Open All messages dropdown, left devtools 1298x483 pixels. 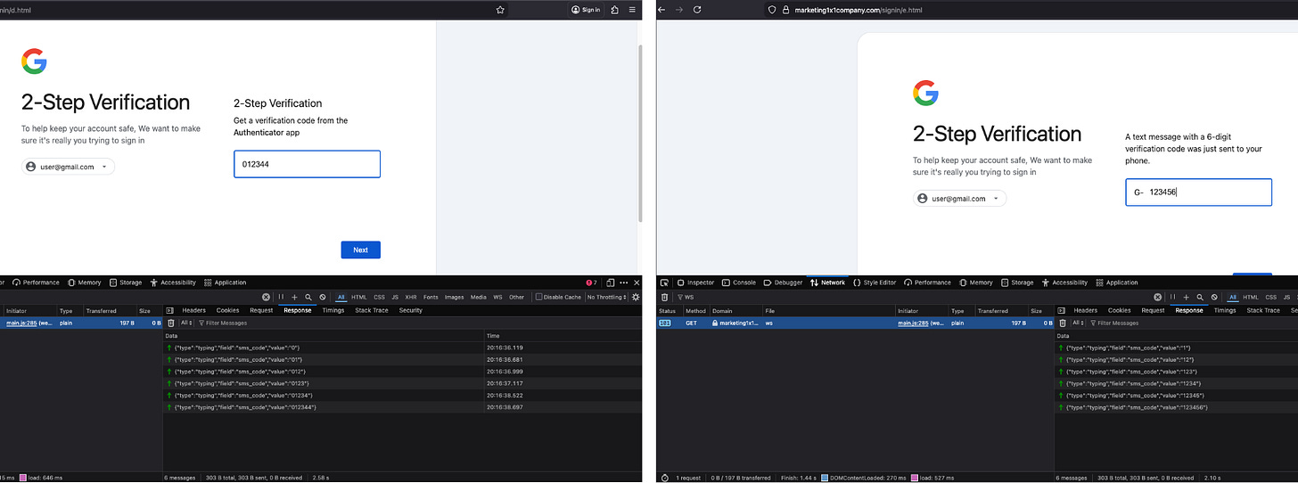186,323
